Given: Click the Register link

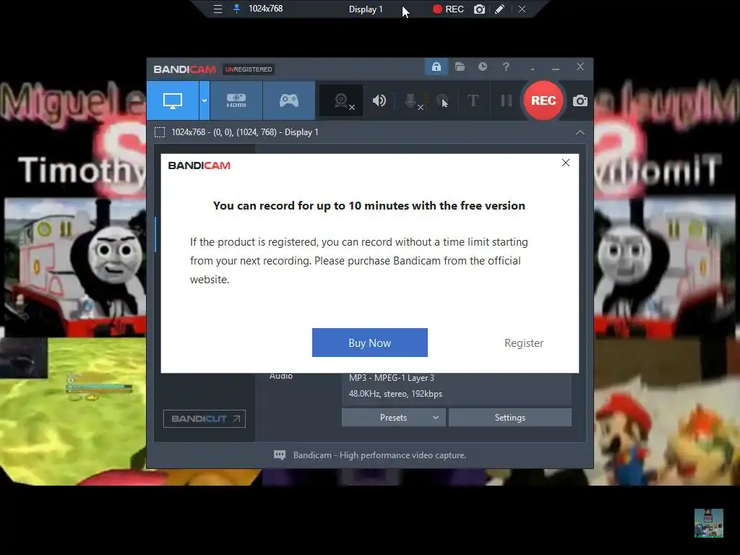Looking at the screenshot, I should coord(524,343).
